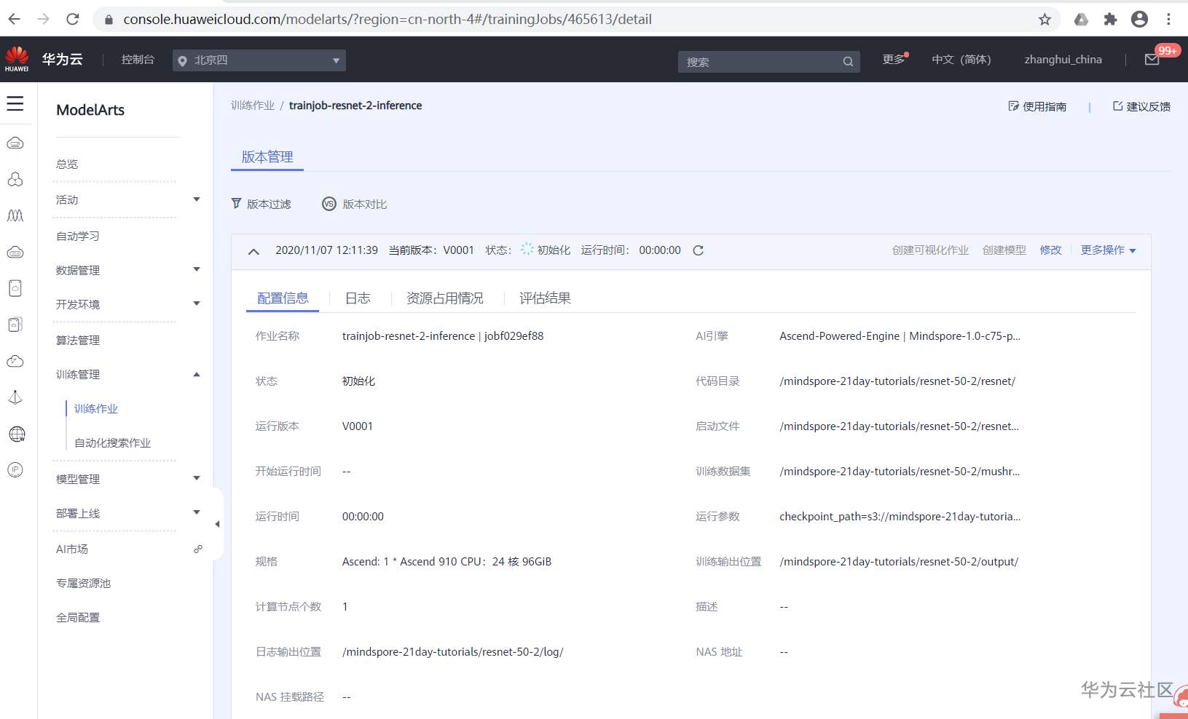The height and width of the screenshot is (719, 1188).
Task: Click the version compare VS icon
Action: (x=329, y=204)
